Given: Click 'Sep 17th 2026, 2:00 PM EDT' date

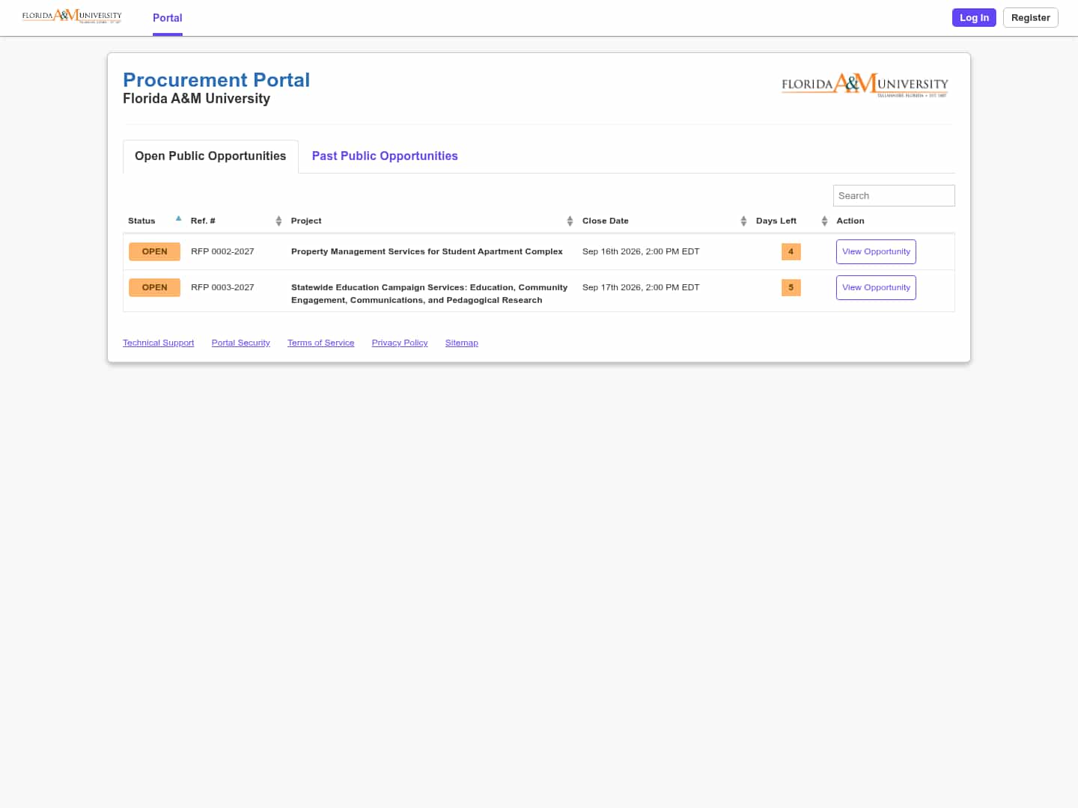Looking at the screenshot, I should [641, 288].
